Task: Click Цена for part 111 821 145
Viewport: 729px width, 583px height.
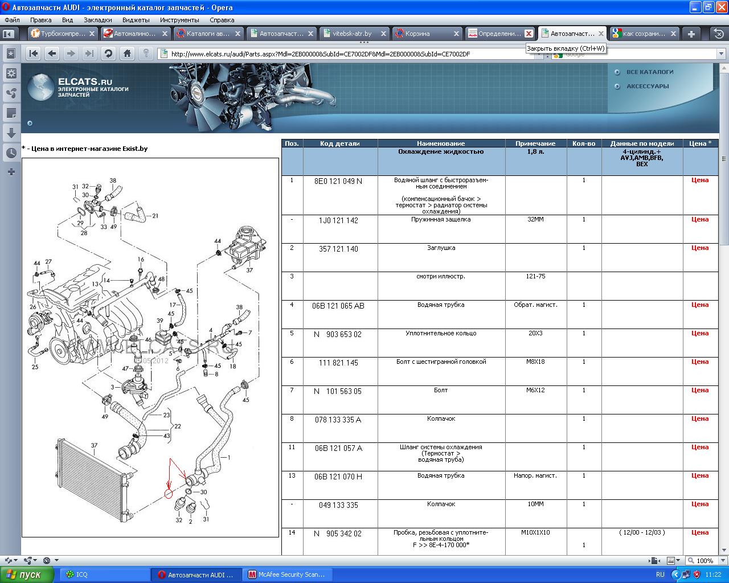Action: tap(700, 362)
